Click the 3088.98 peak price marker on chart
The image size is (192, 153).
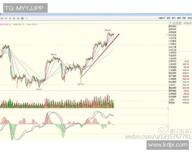108,30
